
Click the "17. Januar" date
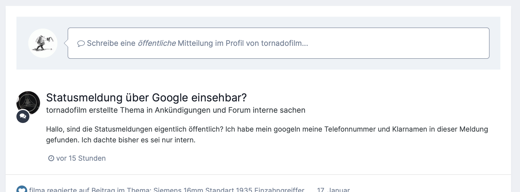pos(333,190)
